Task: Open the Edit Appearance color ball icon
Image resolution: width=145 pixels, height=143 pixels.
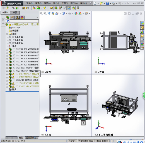Action: pos(76,14)
